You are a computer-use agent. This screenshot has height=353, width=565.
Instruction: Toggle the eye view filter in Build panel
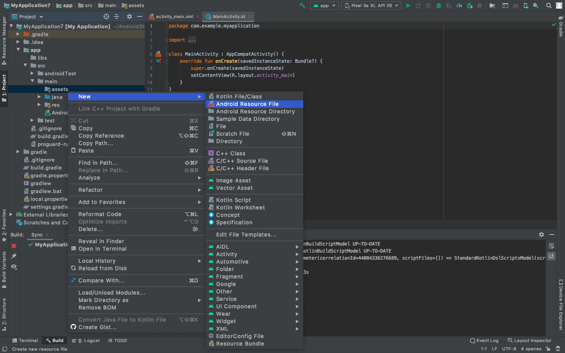tap(14, 267)
